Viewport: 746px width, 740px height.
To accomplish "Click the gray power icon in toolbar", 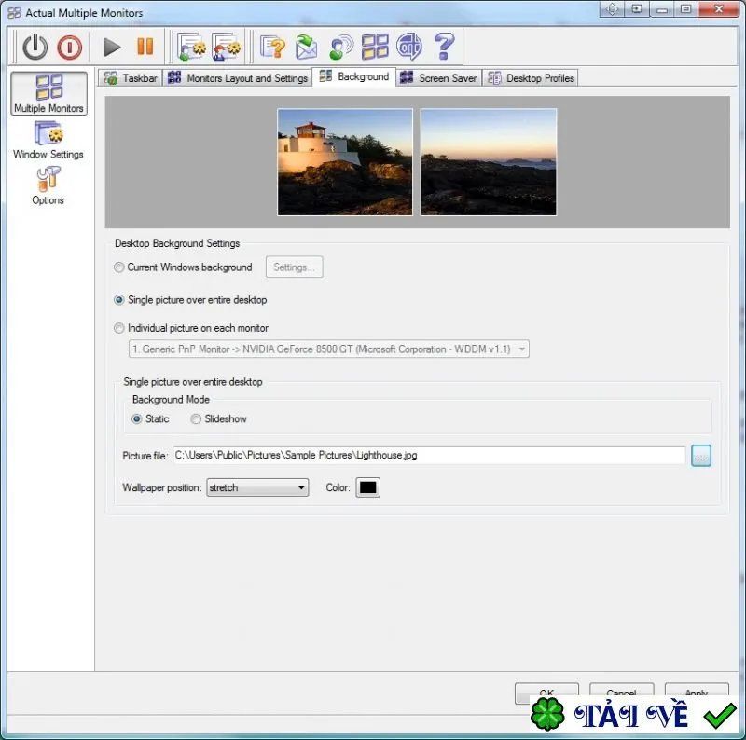I will pyautogui.click(x=35, y=47).
